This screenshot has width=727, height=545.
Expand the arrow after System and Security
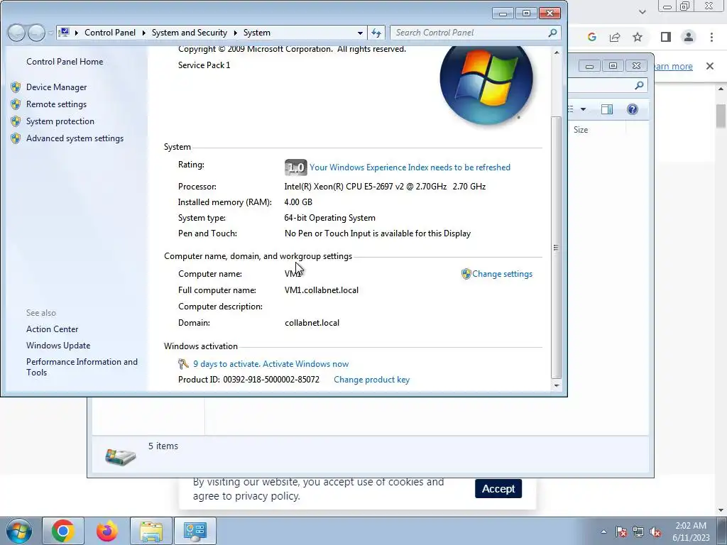(236, 33)
